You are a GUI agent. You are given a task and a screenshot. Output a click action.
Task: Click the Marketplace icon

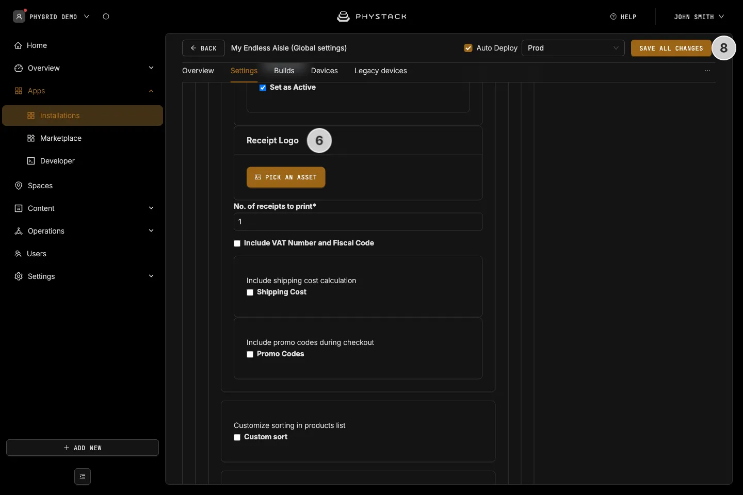pos(31,138)
